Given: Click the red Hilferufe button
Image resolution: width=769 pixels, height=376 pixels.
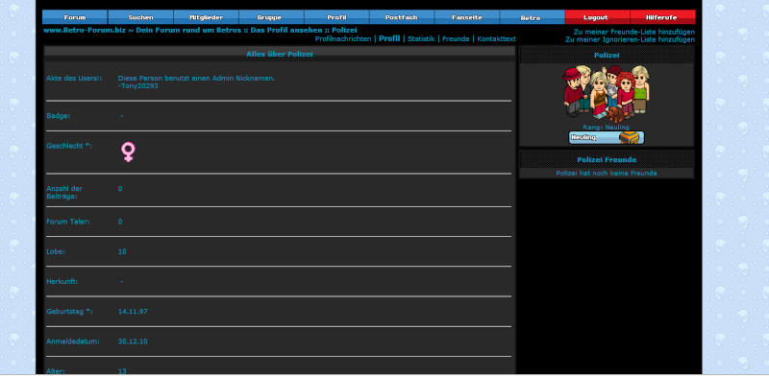Looking at the screenshot, I should pyautogui.click(x=662, y=17).
